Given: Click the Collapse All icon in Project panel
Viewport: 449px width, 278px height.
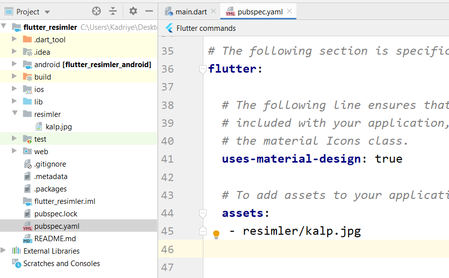Looking at the screenshot, I should click(113, 11).
